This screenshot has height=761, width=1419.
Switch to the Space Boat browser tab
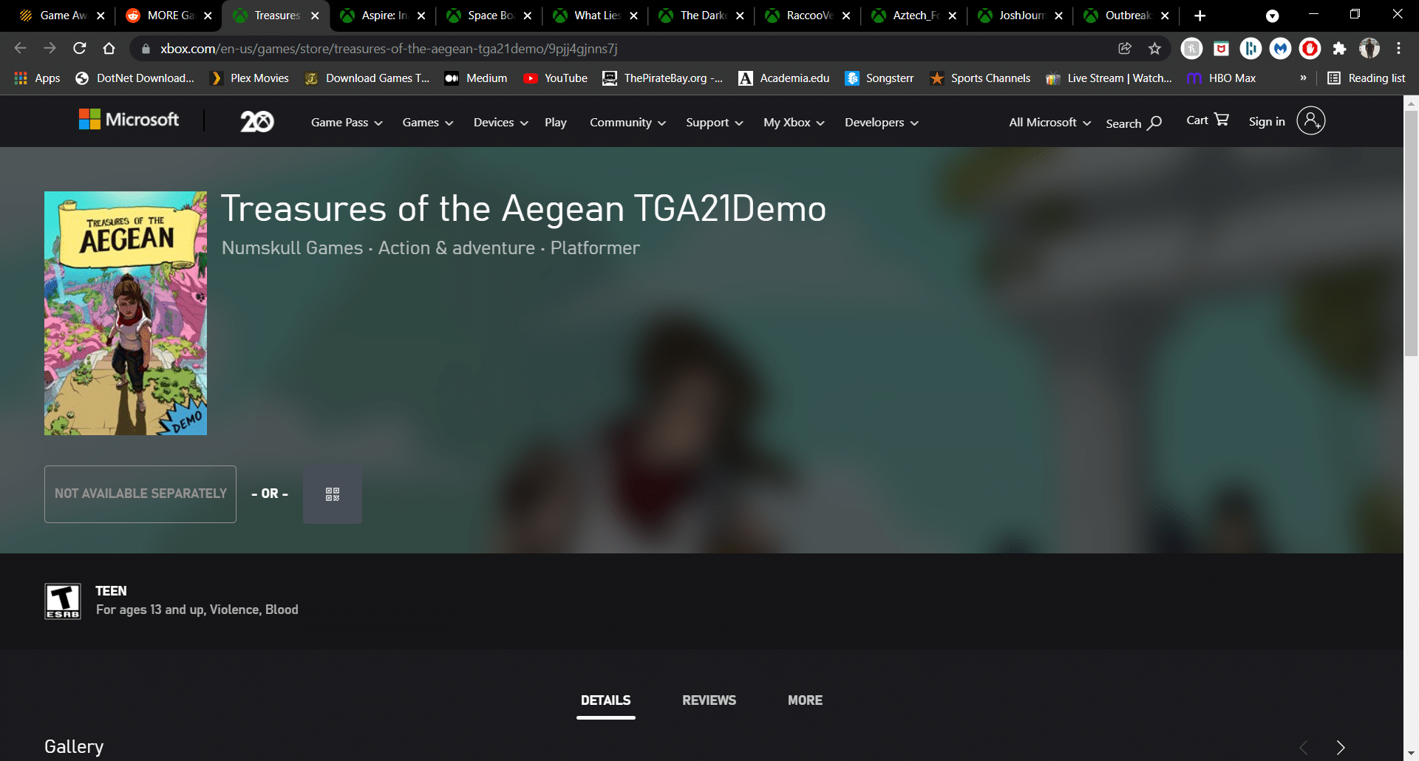(489, 16)
